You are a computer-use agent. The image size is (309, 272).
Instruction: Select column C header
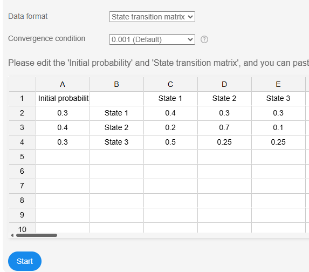pyautogui.click(x=170, y=84)
